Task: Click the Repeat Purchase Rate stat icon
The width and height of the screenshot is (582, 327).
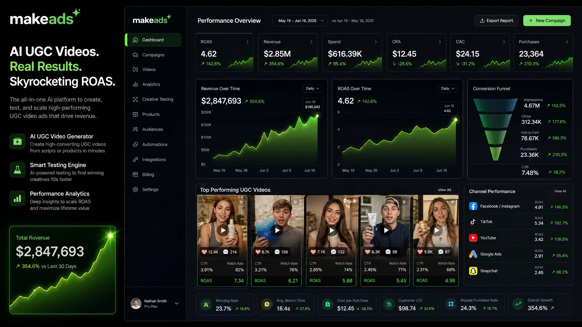Action: (x=451, y=304)
